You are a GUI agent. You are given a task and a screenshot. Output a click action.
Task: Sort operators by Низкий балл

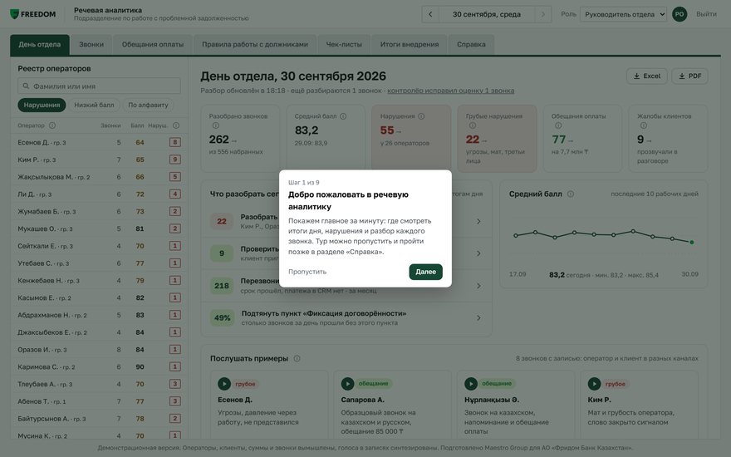point(94,105)
